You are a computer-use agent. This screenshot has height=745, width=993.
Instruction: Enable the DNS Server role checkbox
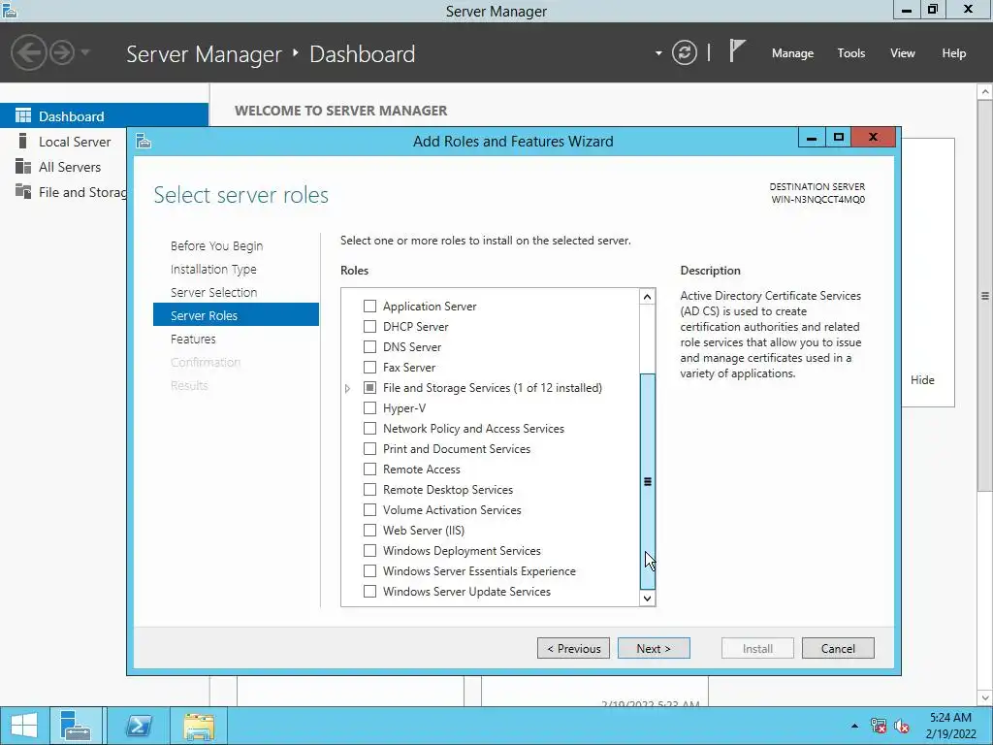(369, 346)
